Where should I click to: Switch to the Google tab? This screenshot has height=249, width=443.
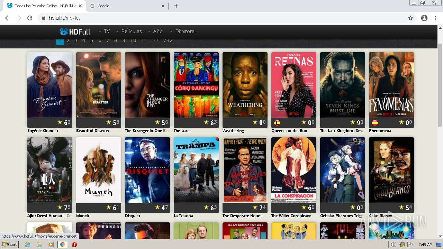click(127, 6)
